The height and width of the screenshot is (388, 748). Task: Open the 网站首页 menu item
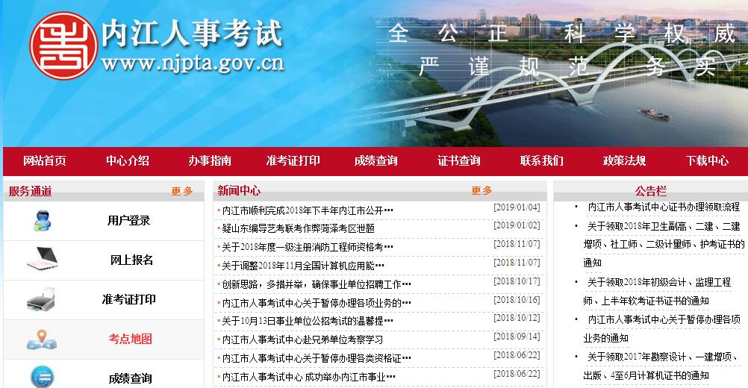click(45, 161)
